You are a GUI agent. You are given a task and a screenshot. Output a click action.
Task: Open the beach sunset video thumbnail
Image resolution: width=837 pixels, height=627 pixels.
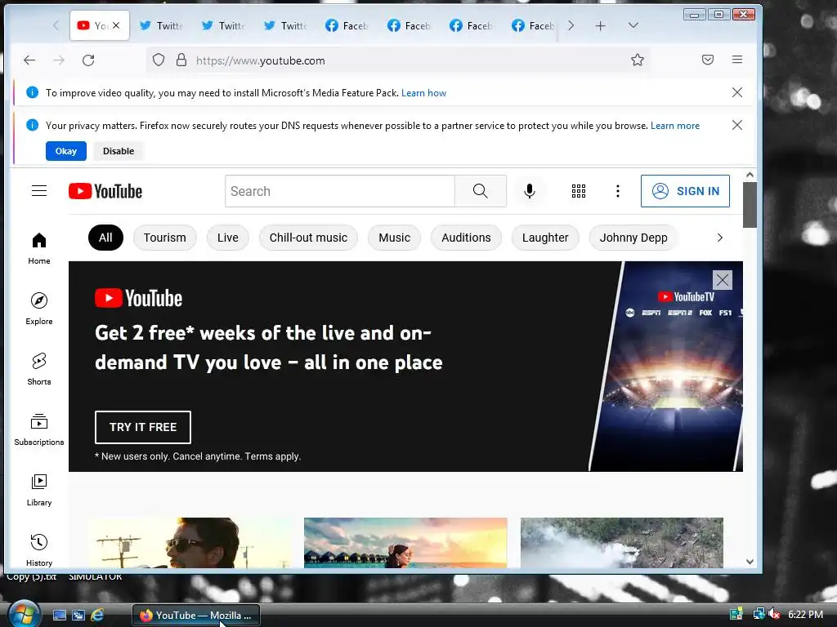405,542
